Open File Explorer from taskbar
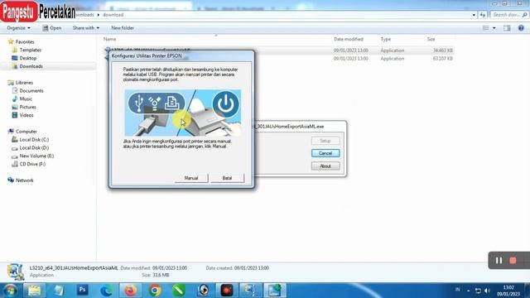The width and height of the screenshot is (530, 298). pyautogui.click(x=34, y=291)
